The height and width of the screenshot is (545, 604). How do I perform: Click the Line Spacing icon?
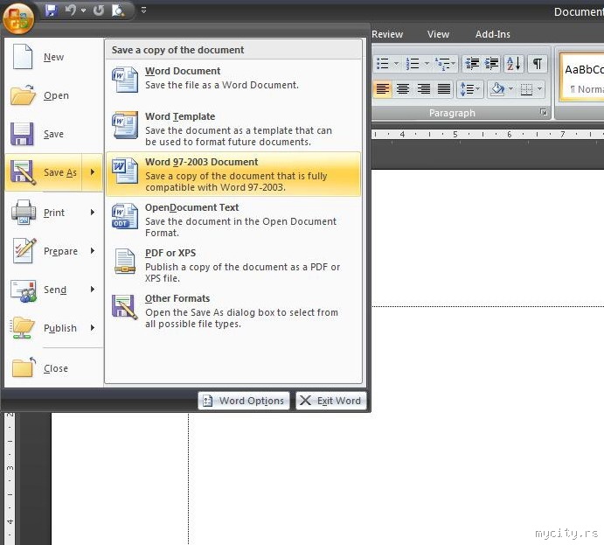(470, 89)
